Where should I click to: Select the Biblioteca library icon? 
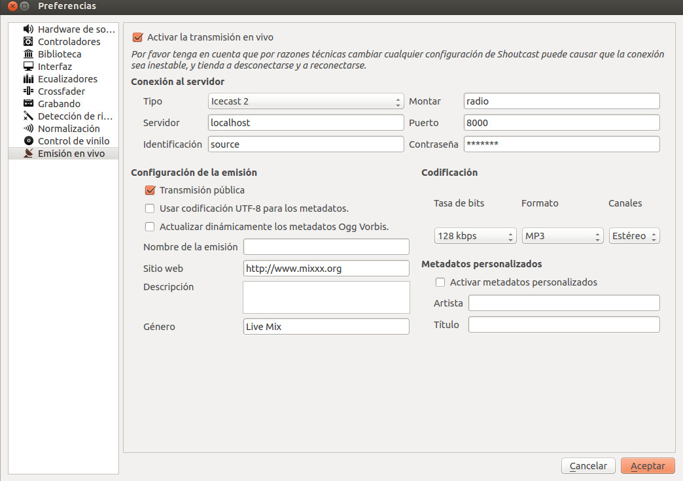pyautogui.click(x=28, y=54)
